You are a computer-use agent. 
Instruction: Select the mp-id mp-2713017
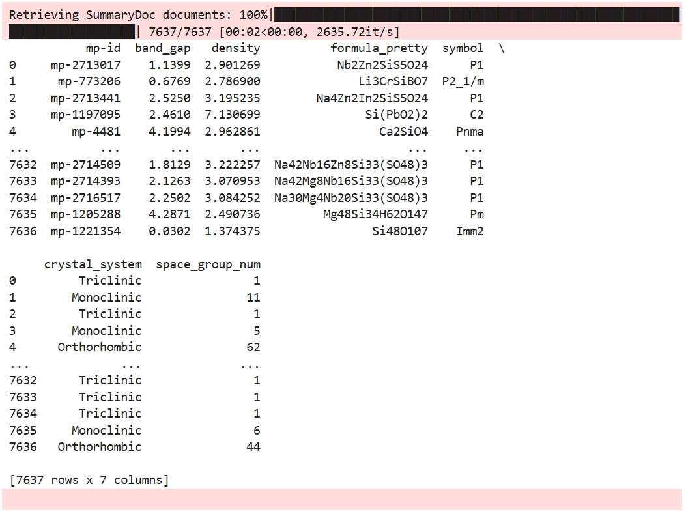(x=85, y=64)
